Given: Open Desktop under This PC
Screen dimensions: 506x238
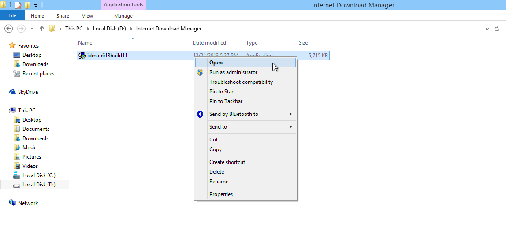Looking at the screenshot, I should (32, 119).
